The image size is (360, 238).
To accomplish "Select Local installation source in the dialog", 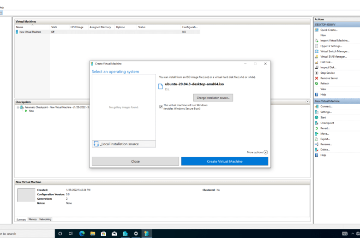I will (124, 144).
